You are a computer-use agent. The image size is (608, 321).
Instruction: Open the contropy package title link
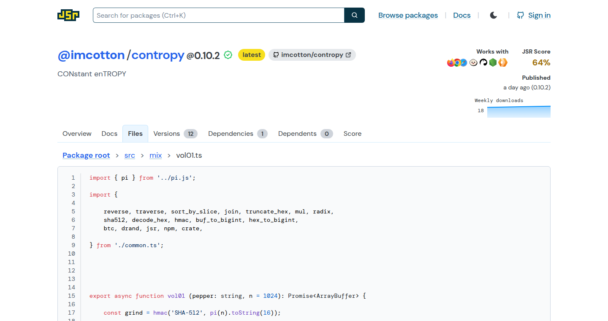click(x=158, y=55)
